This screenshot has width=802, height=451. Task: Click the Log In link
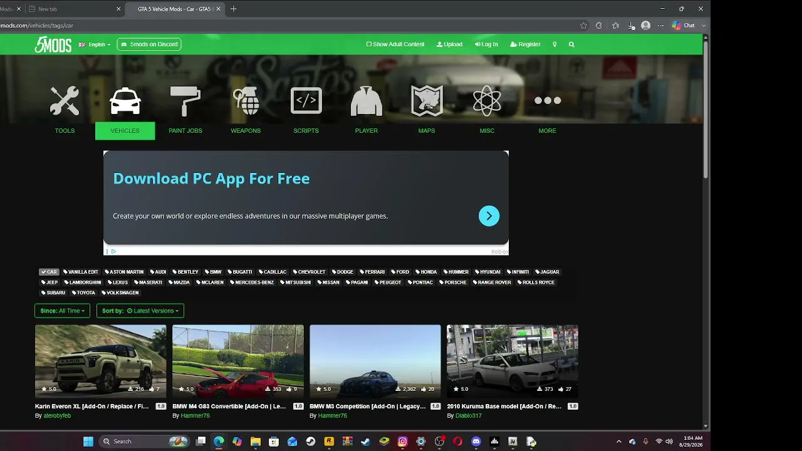coord(486,44)
